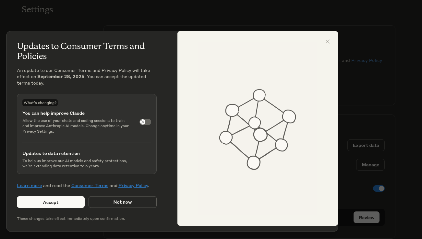The image size is (422, 239).
Task: Open the Privacy Settings link
Action: [x=38, y=131]
